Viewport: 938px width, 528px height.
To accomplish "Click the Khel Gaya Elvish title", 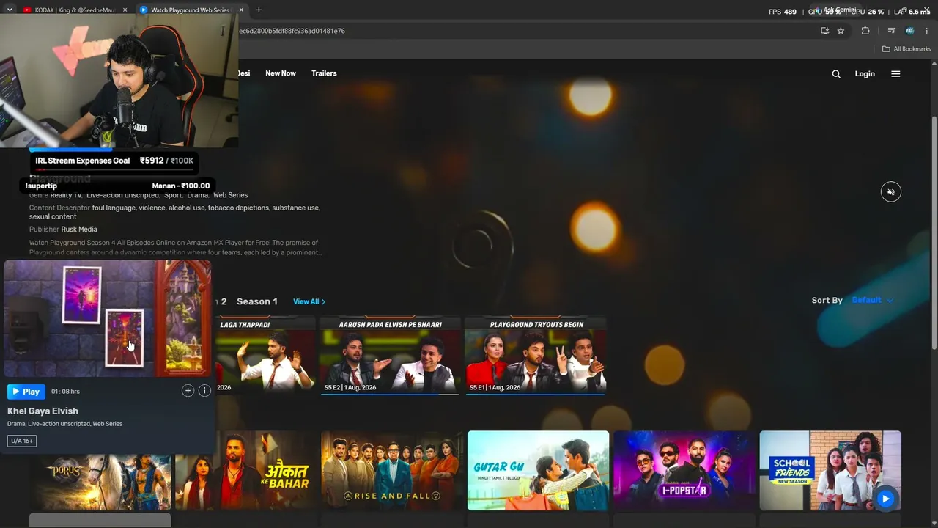I will (43, 411).
